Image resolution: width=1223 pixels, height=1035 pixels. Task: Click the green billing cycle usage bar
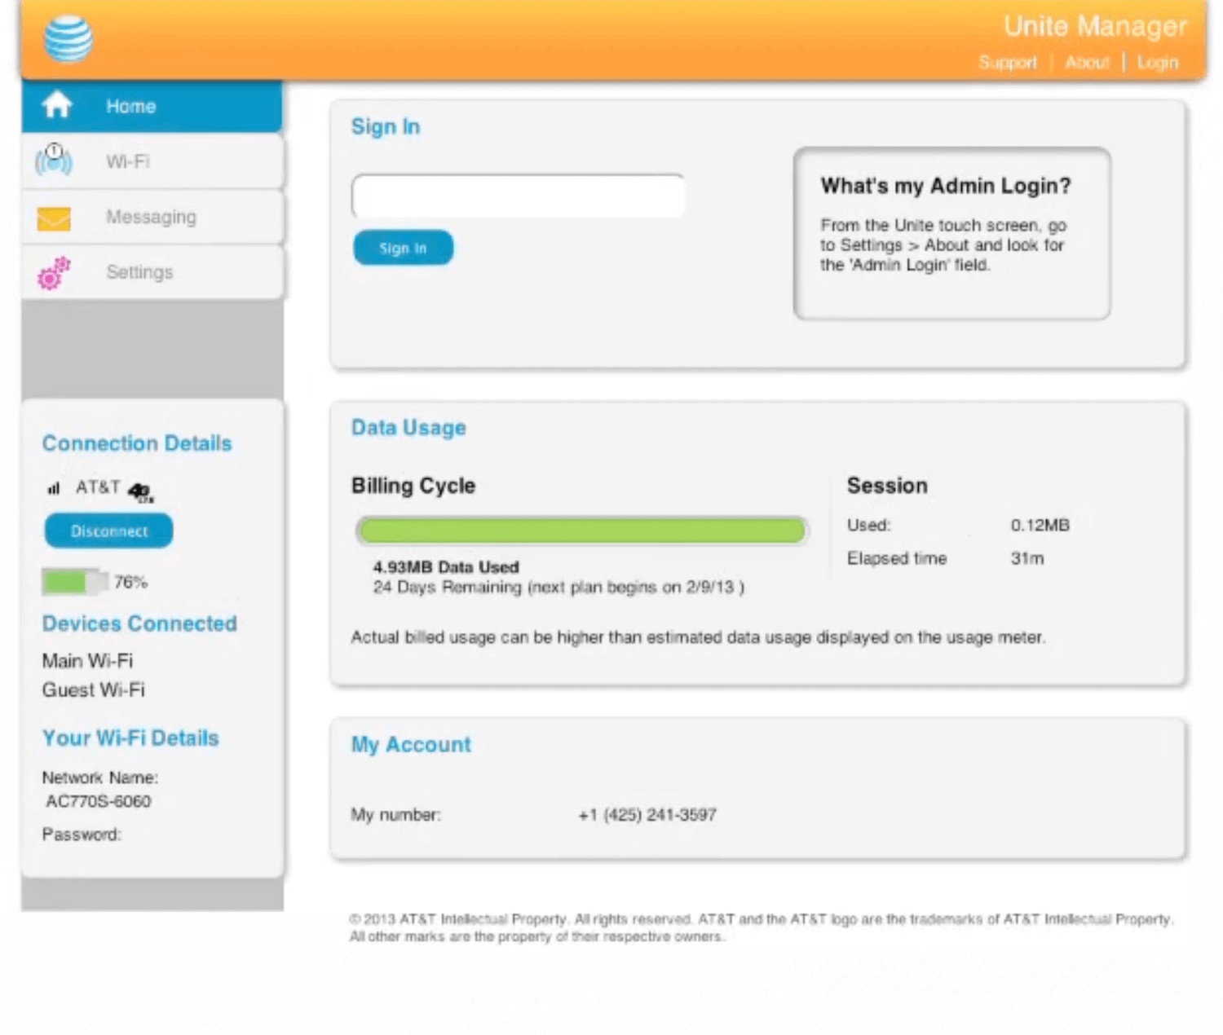coord(581,531)
